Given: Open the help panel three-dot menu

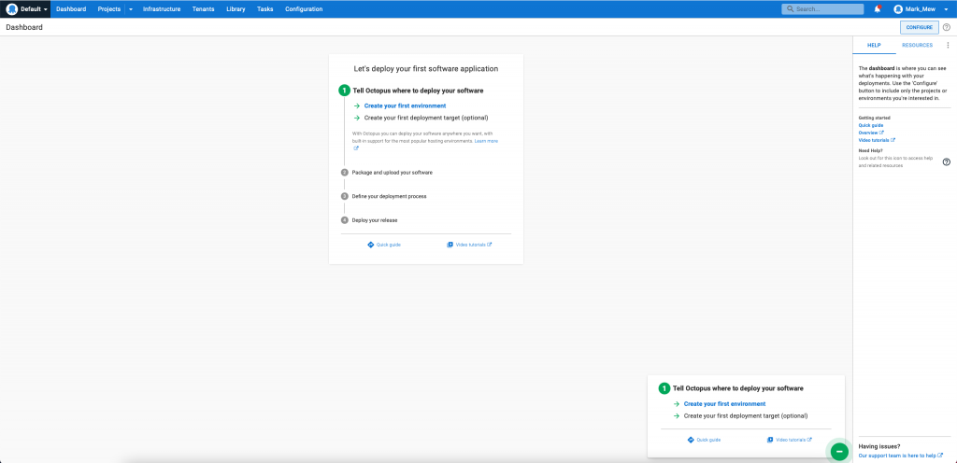Looking at the screenshot, I should point(948,45).
